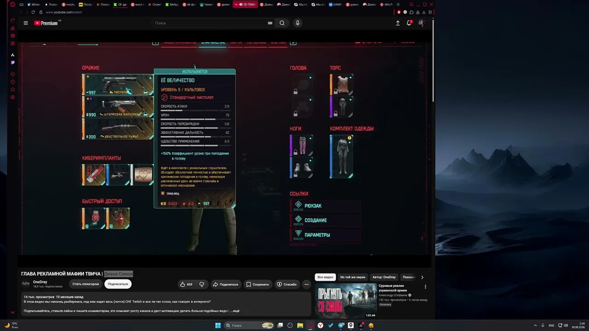Image resolution: width=589 pixels, height=331 pixels.
Task: Like the video with 459 likes
Action: point(186,285)
